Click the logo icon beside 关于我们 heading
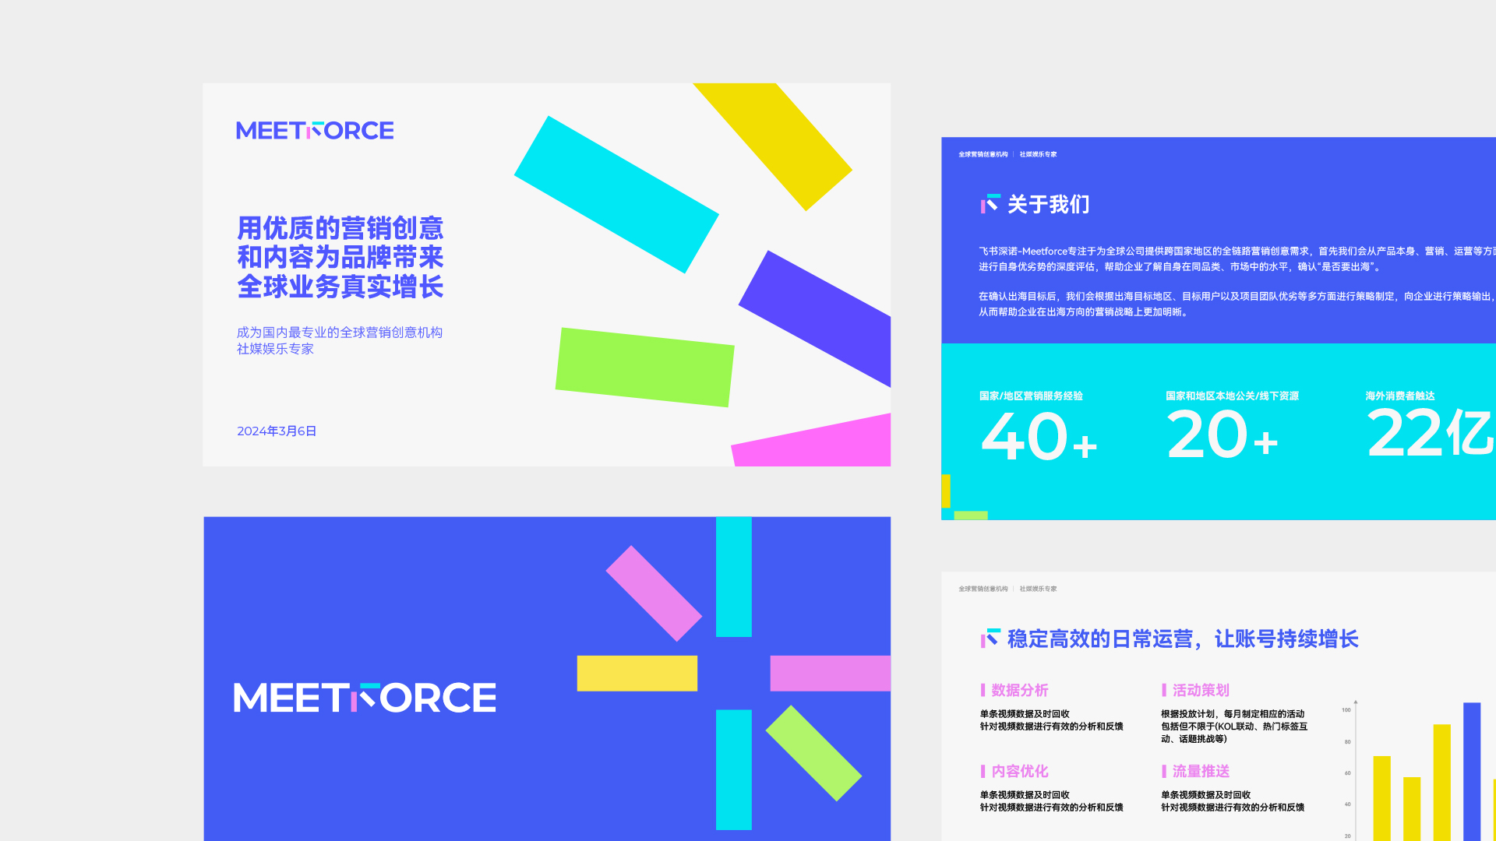 (x=990, y=204)
